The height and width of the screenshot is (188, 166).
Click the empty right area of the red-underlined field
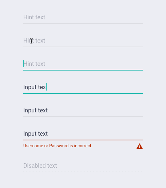[x=95, y=134]
